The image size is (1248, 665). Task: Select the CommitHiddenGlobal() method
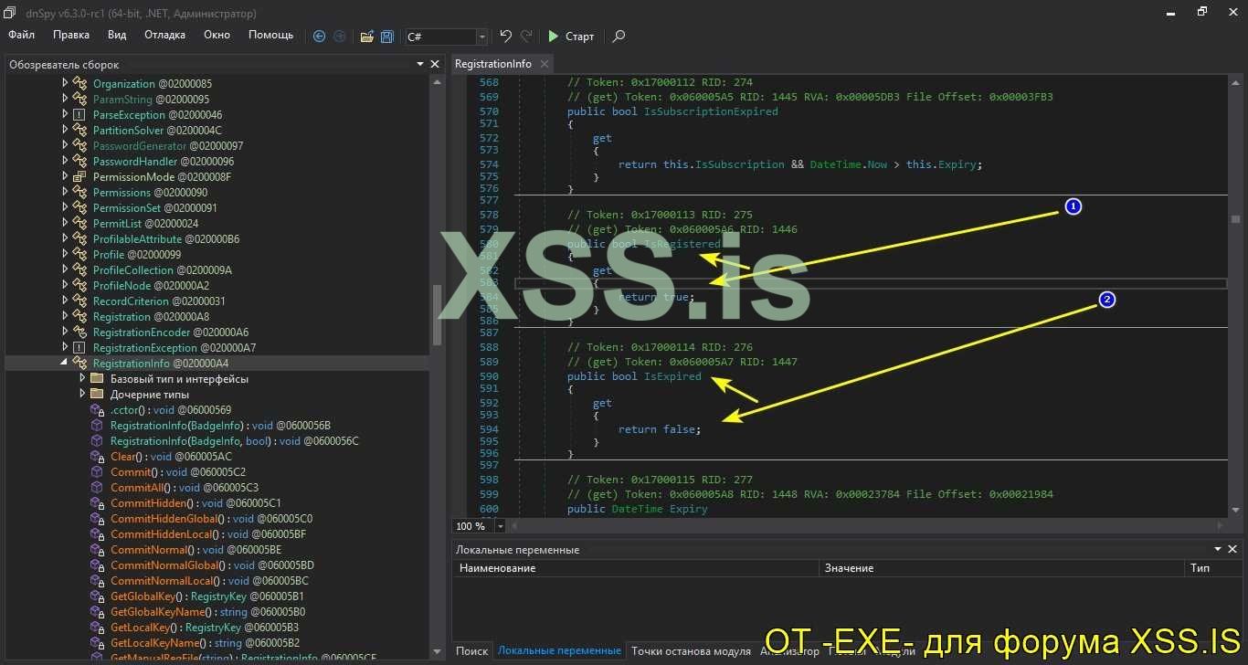[x=212, y=519]
